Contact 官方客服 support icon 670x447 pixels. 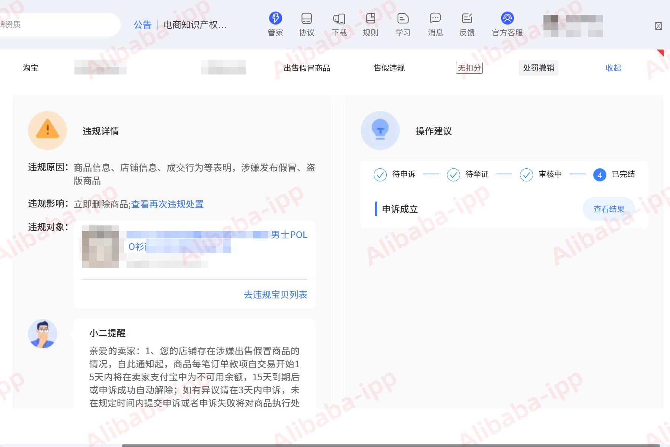pos(507,18)
